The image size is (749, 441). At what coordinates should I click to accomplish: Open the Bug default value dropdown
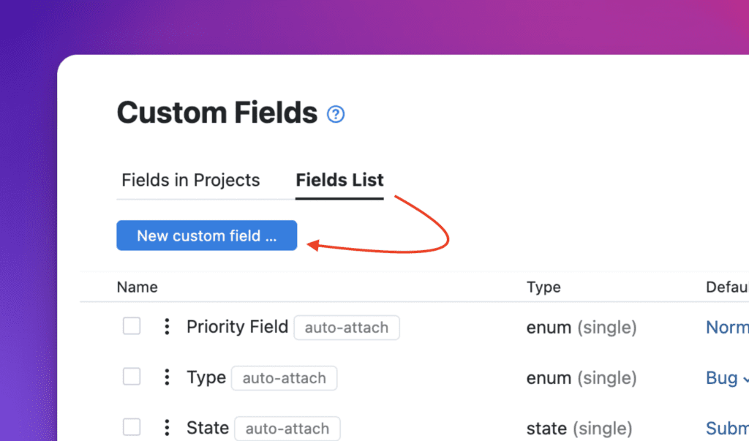click(x=724, y=378)
